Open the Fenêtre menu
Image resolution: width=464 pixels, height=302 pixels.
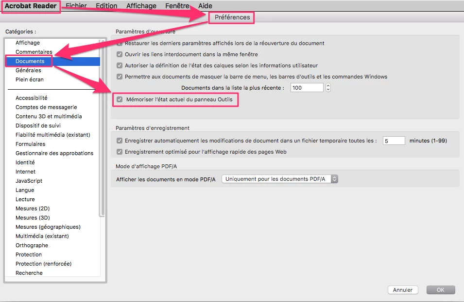(177, 6)
